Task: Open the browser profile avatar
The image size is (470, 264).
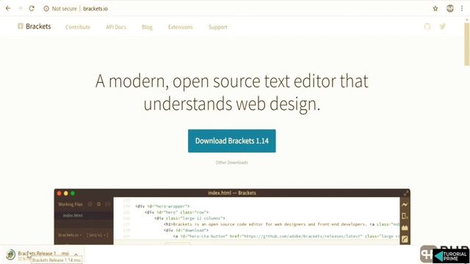Action: (x=450, y=8)
